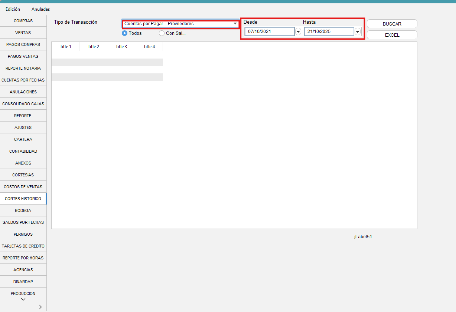Select the Con Sal... radio button
Image resolution: width=456 pixels, height=312 pixels.
[162, 33]
